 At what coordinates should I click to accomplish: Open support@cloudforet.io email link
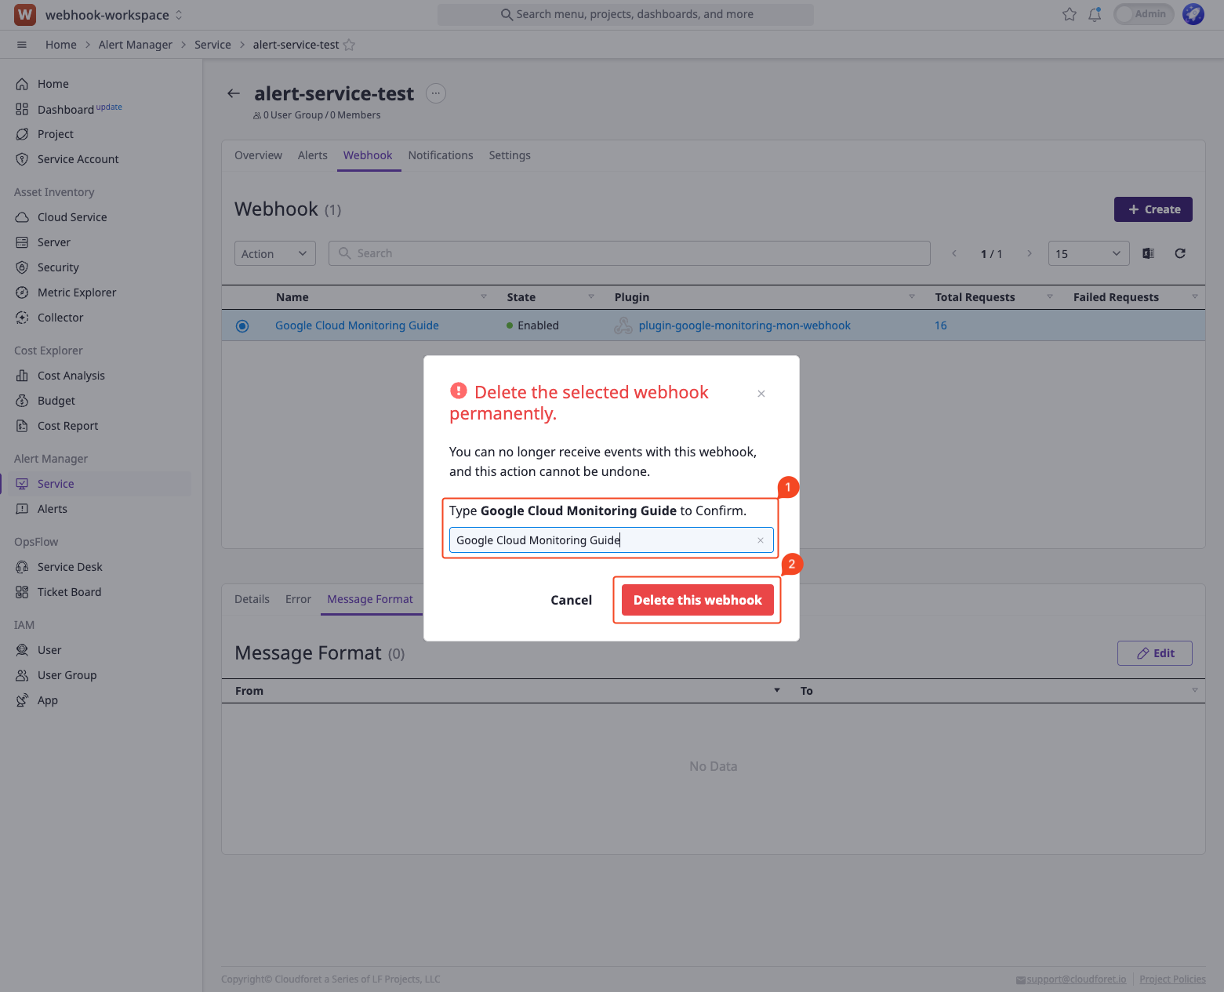click(x=1076, y=979)
